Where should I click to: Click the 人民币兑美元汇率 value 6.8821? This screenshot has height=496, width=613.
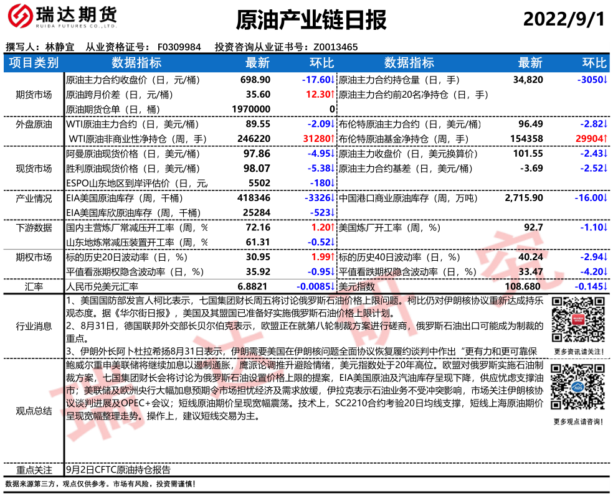tap(255, 286)
